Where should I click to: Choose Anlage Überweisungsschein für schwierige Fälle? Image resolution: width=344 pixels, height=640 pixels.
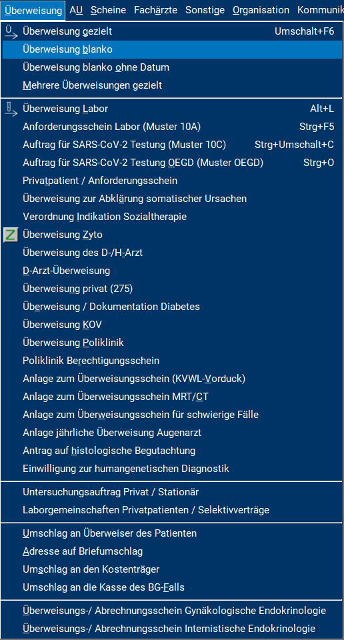(172, 415)
